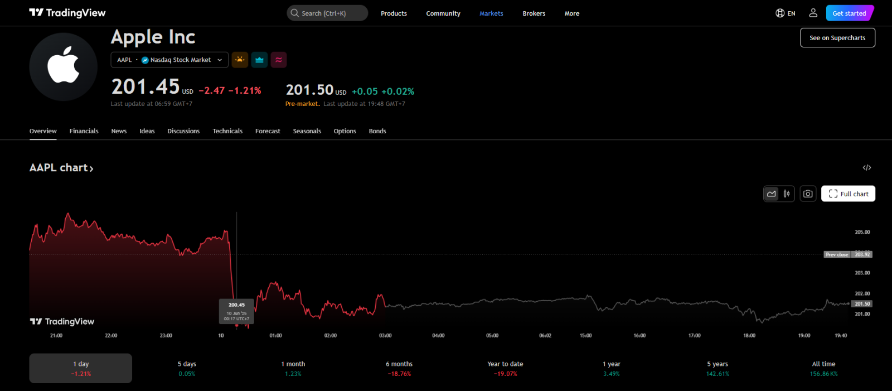Image resolution: width=892 pixels, height=391 pixels.
Task: Open the More menu
Action: [572, 13]
